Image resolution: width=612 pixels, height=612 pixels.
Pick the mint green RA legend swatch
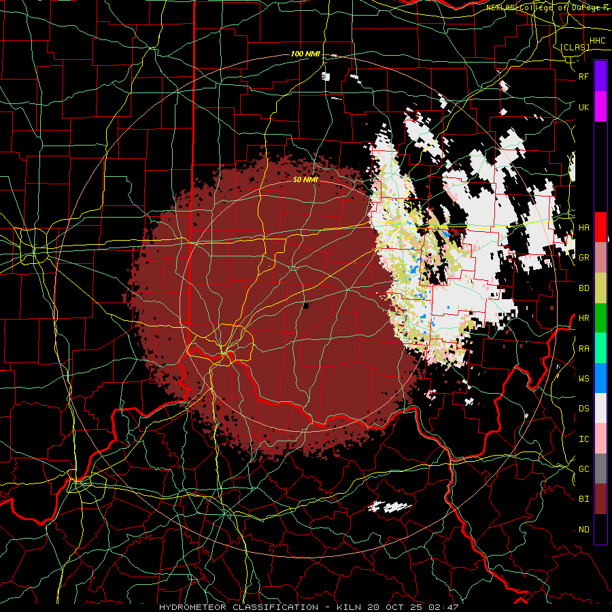click(600, 348)
